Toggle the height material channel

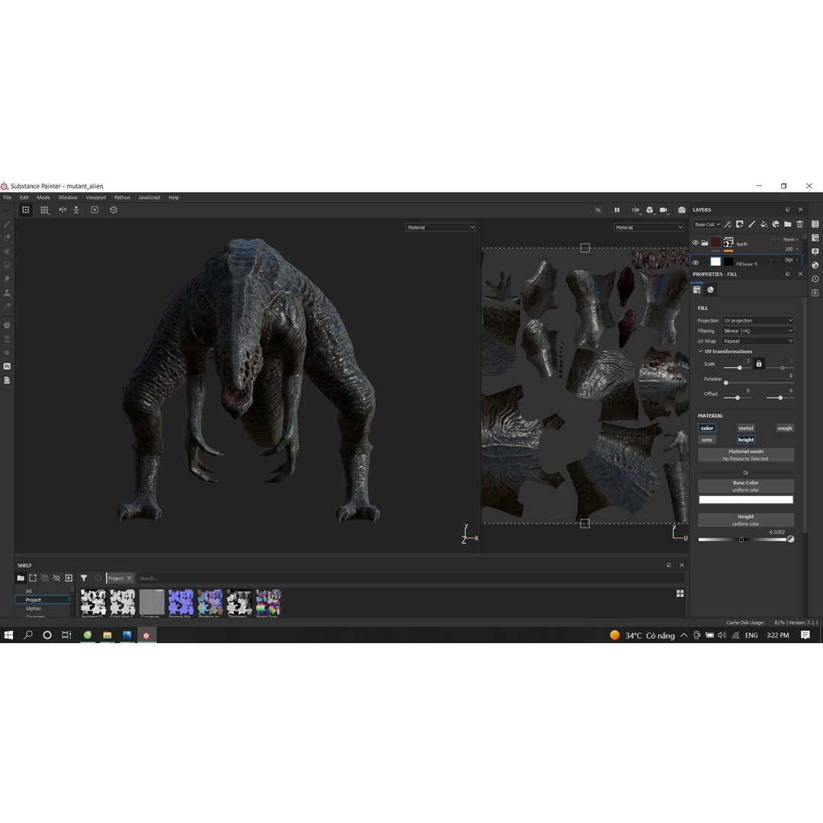[x=746, y=440]
